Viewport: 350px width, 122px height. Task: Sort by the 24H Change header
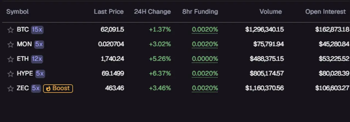click(x=152, y=12)
